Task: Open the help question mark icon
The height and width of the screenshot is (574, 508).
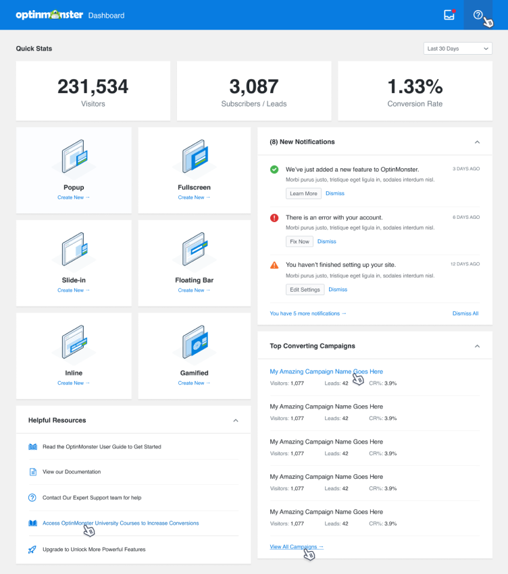Action: coord(478,15)
